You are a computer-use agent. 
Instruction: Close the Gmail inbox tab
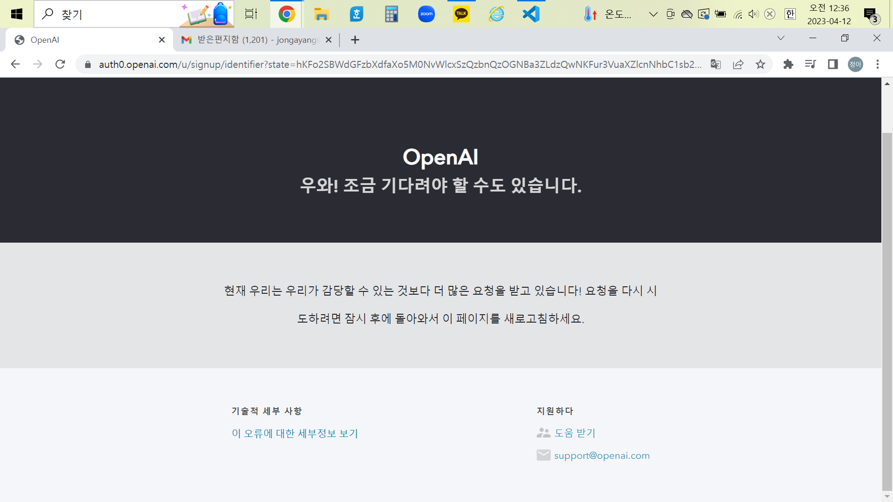[x=328, y=40]
